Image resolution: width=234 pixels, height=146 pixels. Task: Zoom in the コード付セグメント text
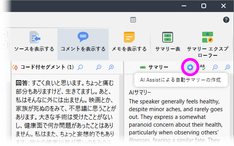(111, 67)
